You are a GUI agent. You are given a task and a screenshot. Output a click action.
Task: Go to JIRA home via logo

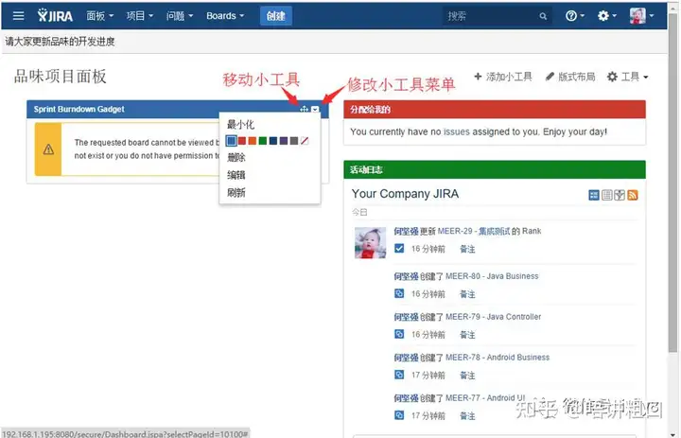click(55, 16)
